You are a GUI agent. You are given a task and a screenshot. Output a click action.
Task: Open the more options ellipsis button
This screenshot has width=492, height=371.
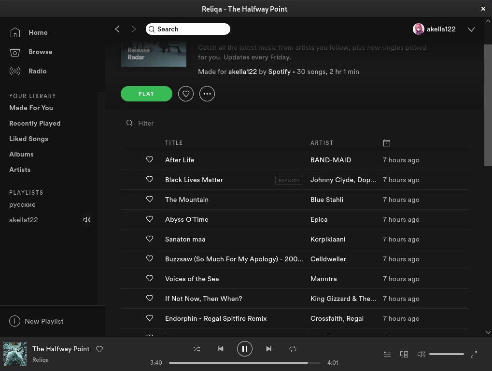pyautogui.click(x=207, y=94)
